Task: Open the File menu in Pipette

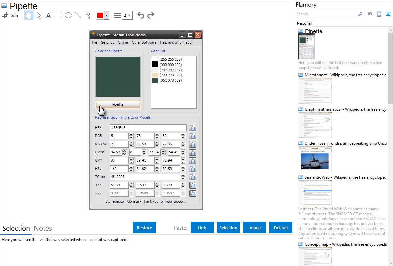Action: click(x=94, y=42)
